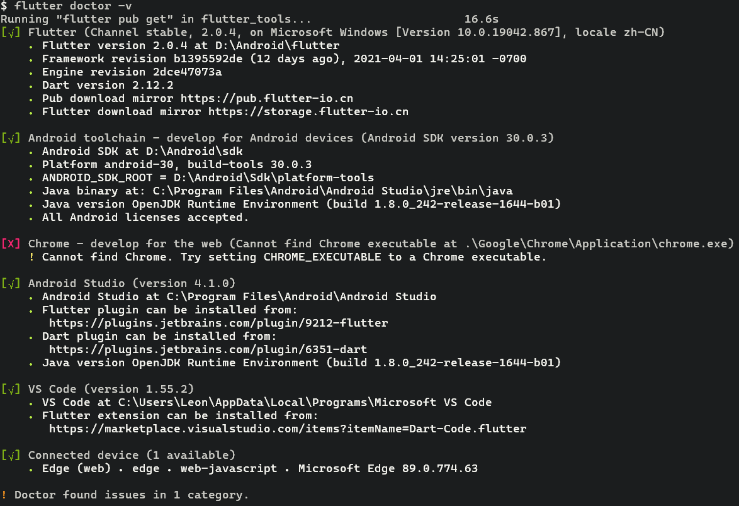
Task: Open the Dart-Code.flutter marketplace link
Action: click(x=288, y=429)
